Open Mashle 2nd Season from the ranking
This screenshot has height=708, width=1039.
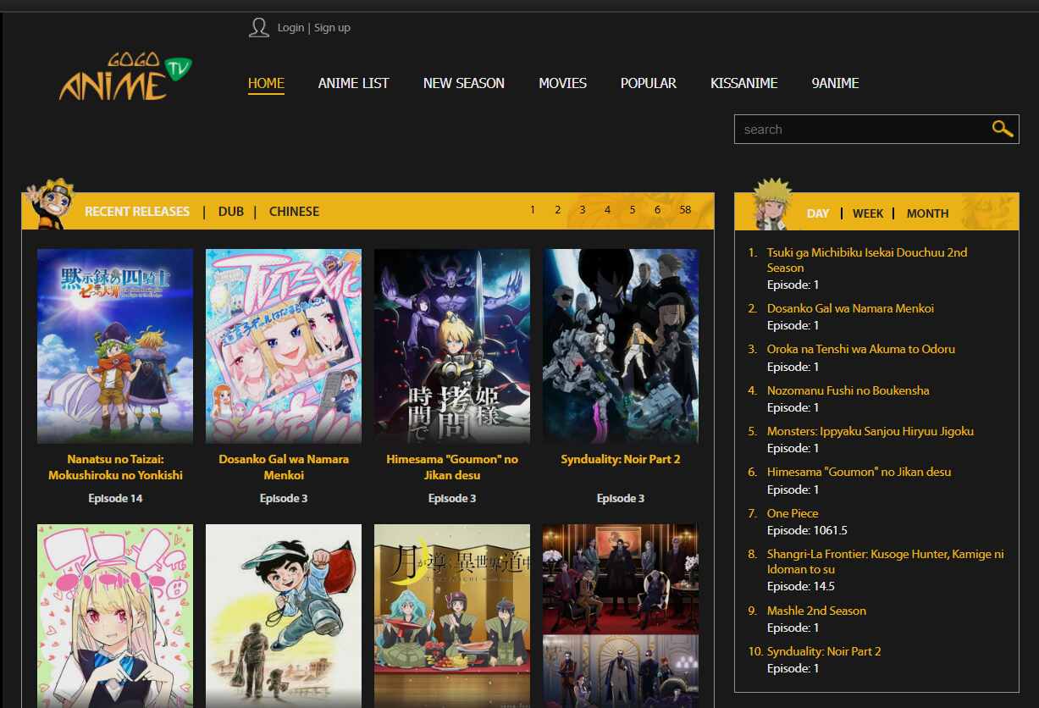click(816, 611)
